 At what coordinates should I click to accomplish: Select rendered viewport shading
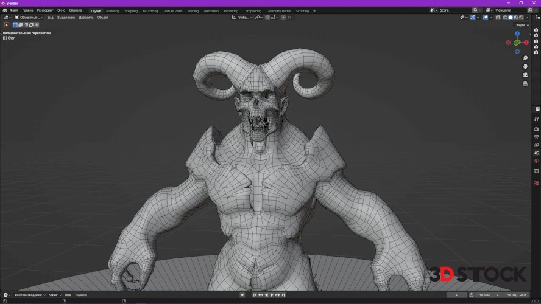[x=522, y=18]
